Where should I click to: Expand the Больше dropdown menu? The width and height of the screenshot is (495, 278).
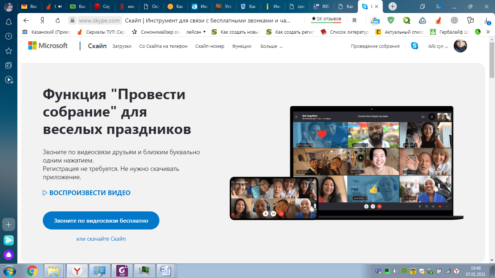pyautogui.click(x=271, y=46)
